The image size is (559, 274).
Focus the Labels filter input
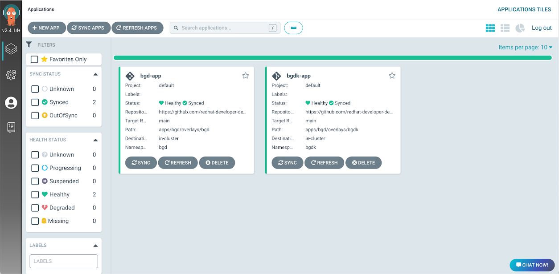(x=64, y=262)
